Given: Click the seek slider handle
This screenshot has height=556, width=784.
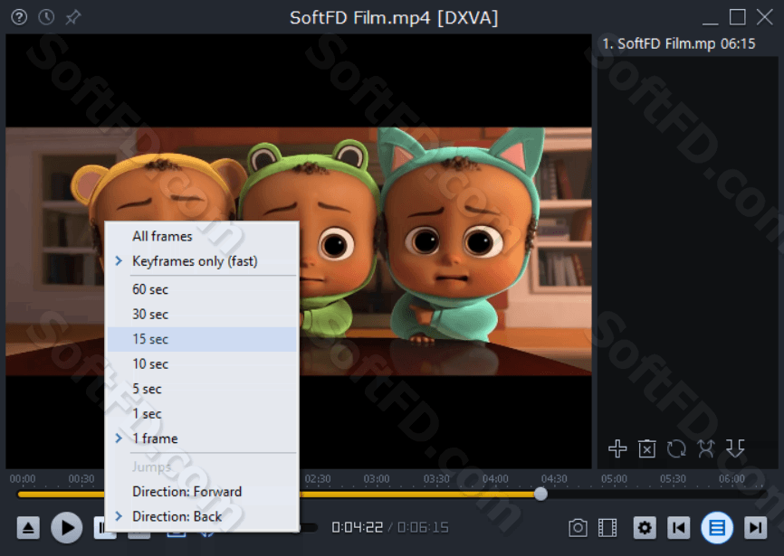Looking at the screenshot, I should (x=540, y=495).
